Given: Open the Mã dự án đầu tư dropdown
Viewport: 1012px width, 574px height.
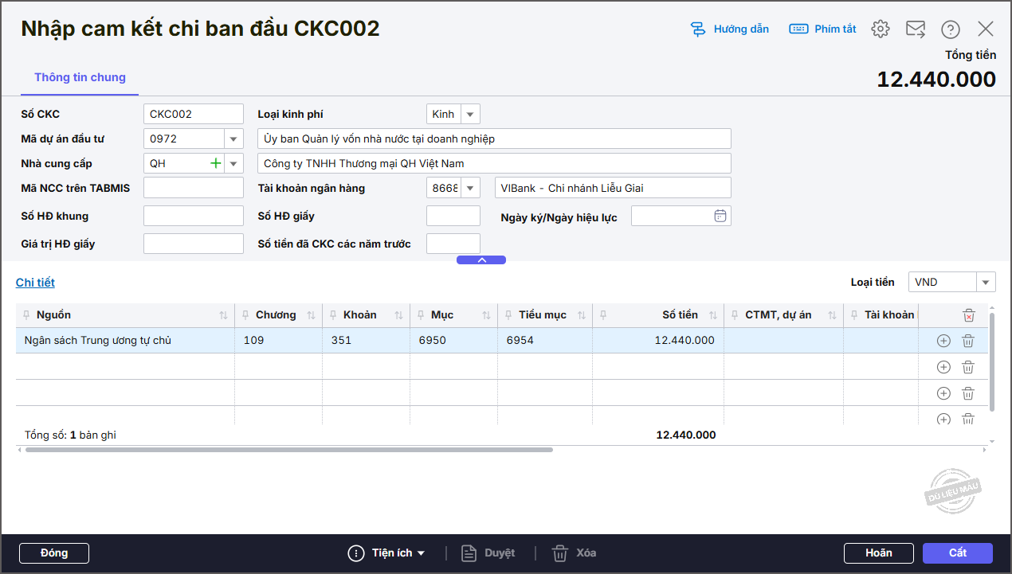Looking at the screenshot, I should pyautogui.click(x=233, y=139).
